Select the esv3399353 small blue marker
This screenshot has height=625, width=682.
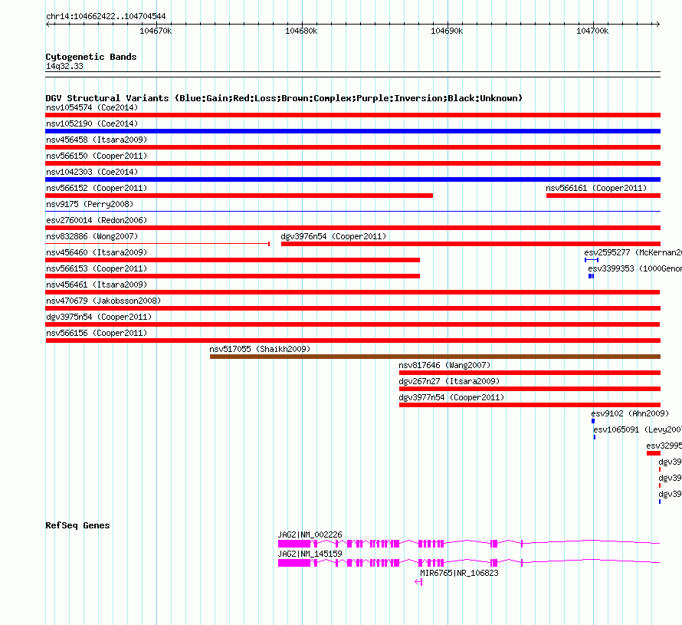[591, 276]
